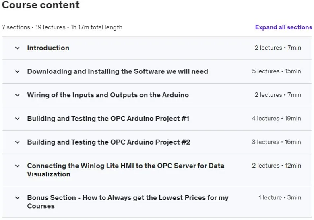
Task: Open Building and Testing the OPC Arduino Project #1
Action: point(108,119)
